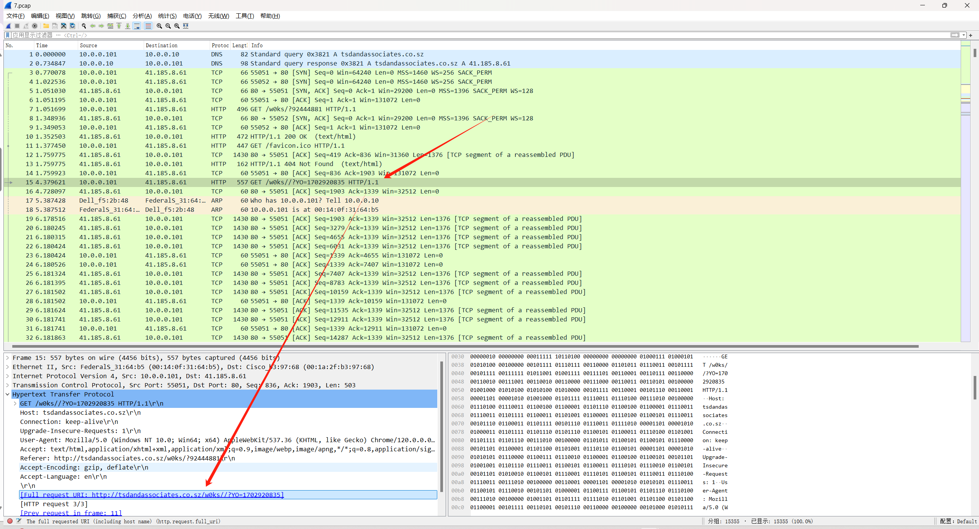Open the 分析(A) menu

coord(142,16)
